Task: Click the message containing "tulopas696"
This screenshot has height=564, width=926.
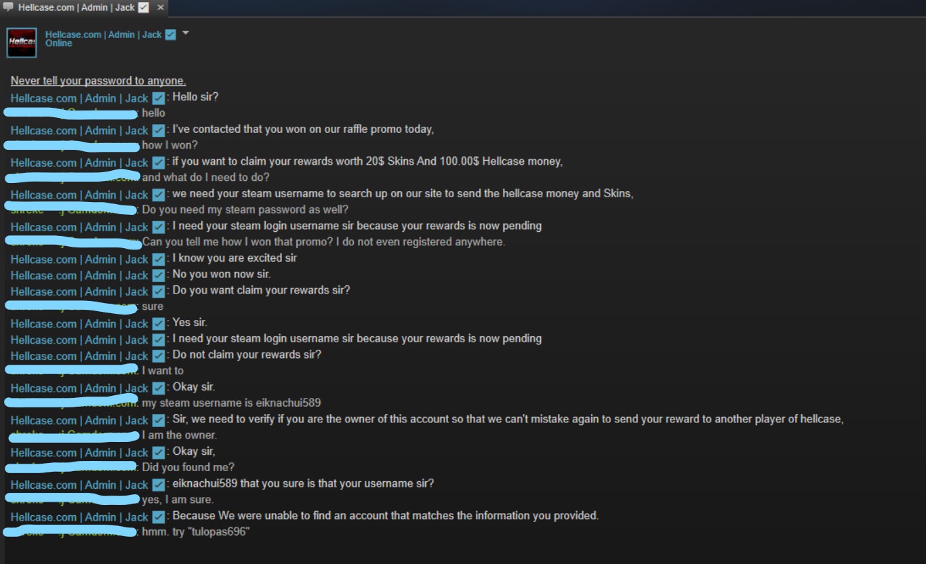Action: click(x=196, y=532)
